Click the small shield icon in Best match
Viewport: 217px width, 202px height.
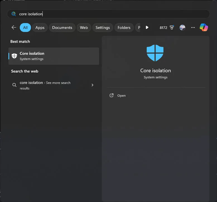click(15, 56)
